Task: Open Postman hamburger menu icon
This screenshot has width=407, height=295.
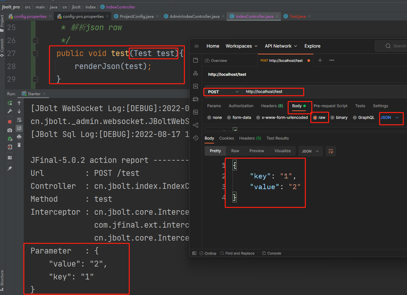Action: (x=196, y=46)
